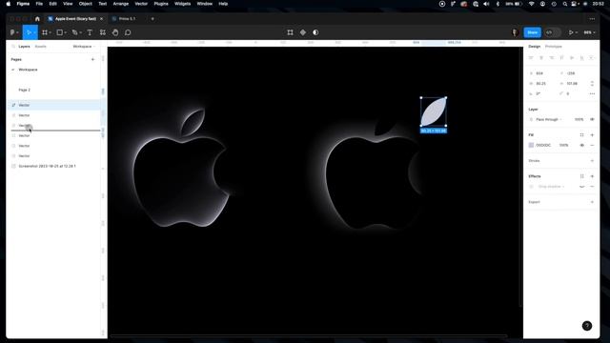
Task: Close the Apple Event file tab
Action: coord(102,19)
